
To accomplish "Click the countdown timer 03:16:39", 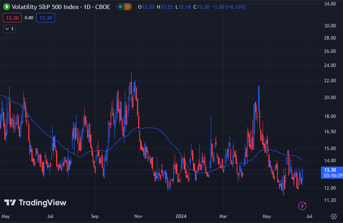I will click(333, 176).
